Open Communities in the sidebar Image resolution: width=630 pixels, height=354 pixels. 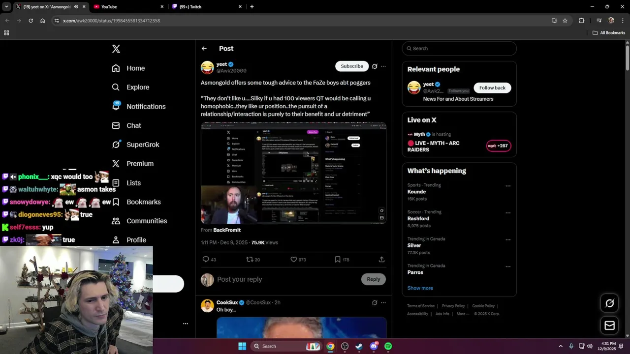139,221
